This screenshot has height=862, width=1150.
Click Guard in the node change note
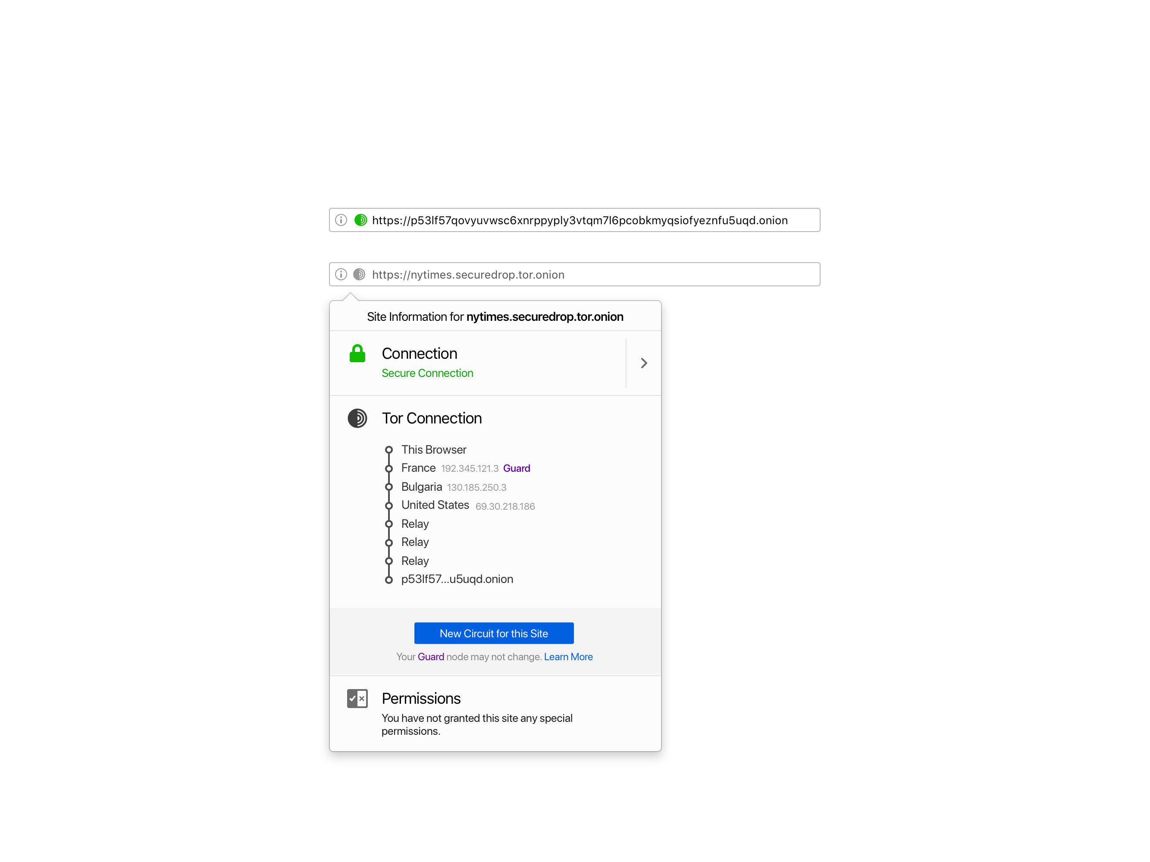(x=430, y=657)
